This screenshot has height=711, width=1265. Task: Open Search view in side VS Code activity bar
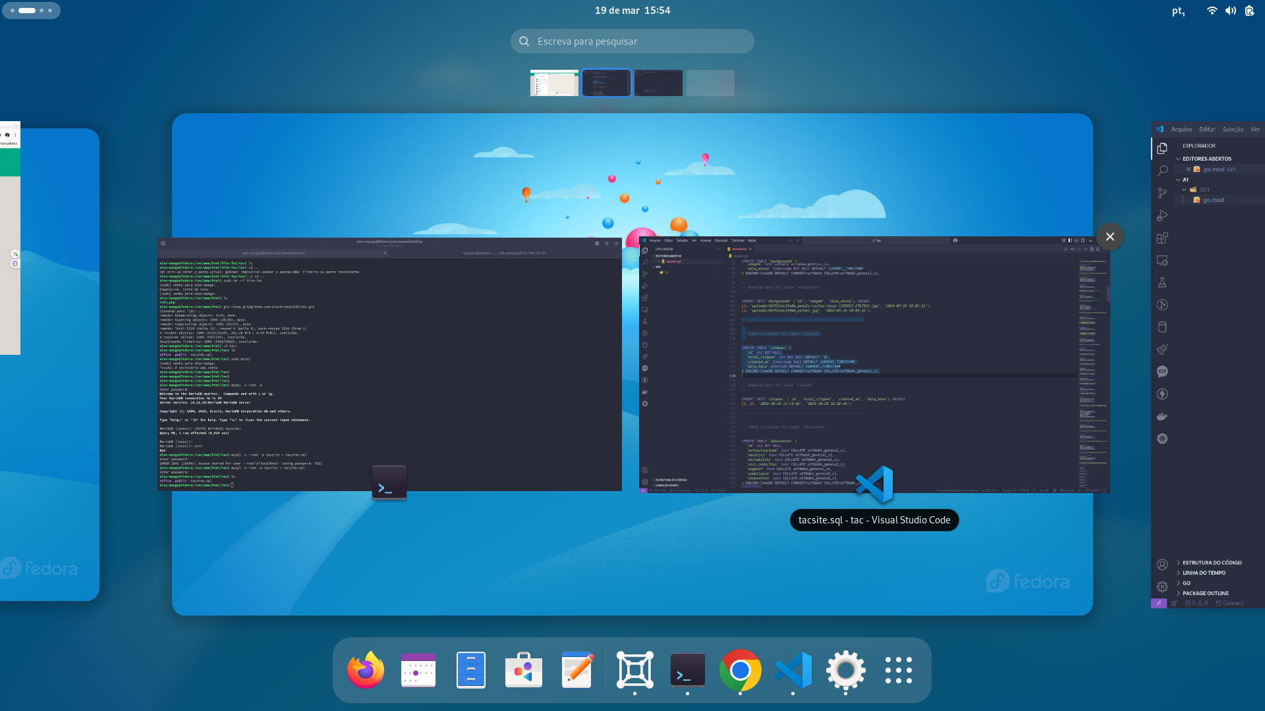pos(1162,171)
